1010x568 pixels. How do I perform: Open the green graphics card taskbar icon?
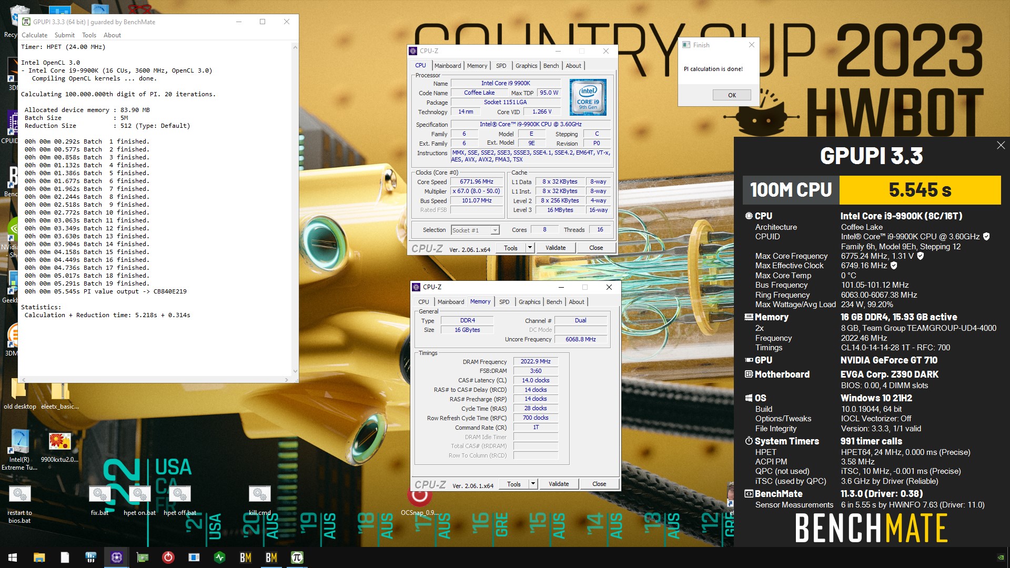coord(143,557)
